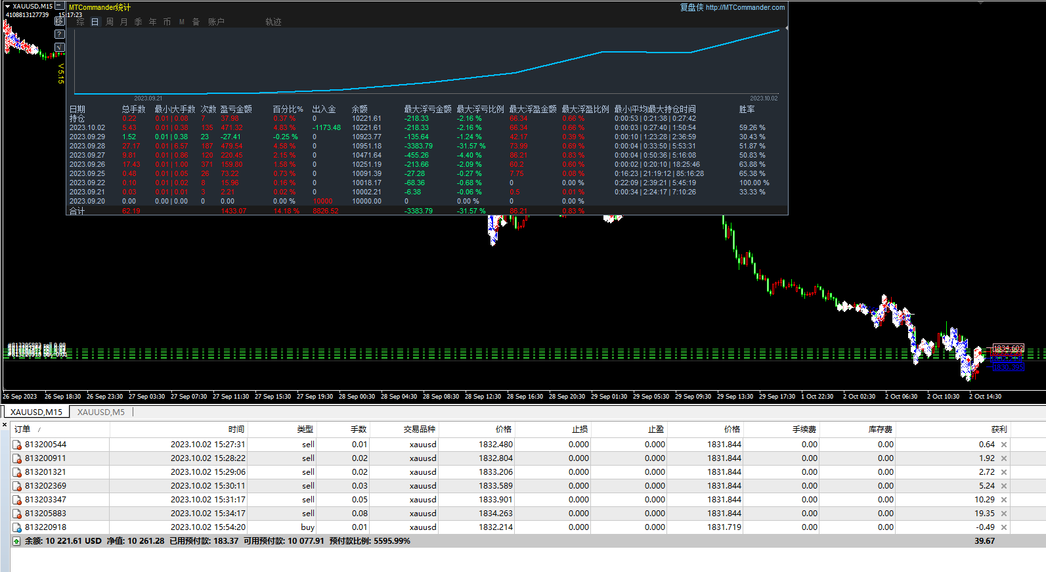Click the 1834.263 open price cell
Viewport: 1046px width, 572px height.
pyautogui.click(x=496, y=514)
